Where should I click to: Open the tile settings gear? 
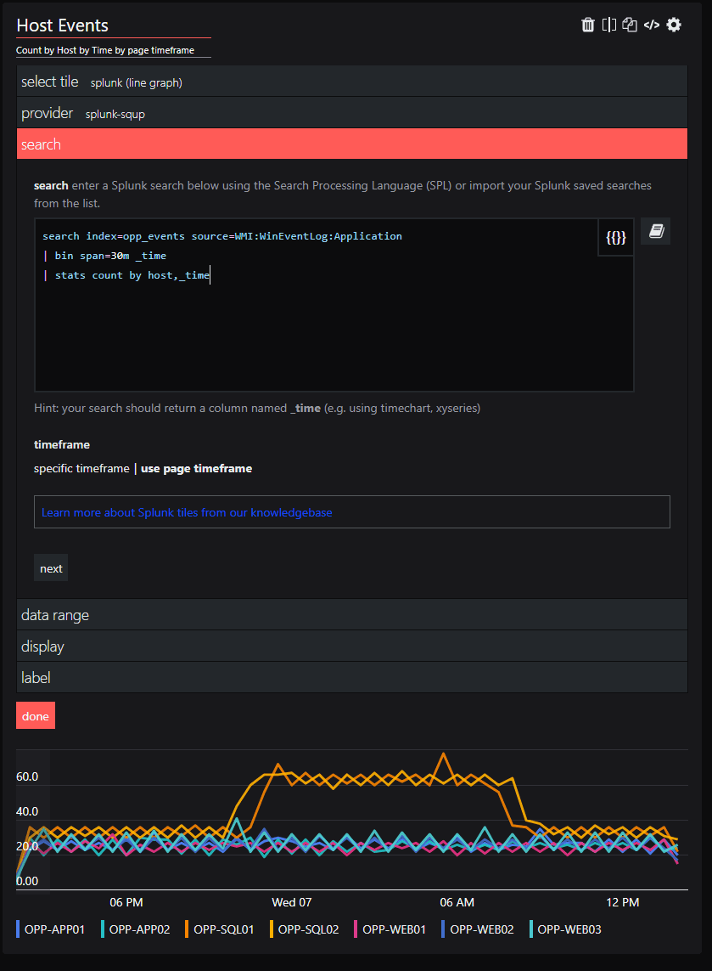click(673, 25)
